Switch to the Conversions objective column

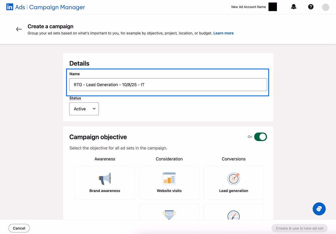click(x=234, y=159)
